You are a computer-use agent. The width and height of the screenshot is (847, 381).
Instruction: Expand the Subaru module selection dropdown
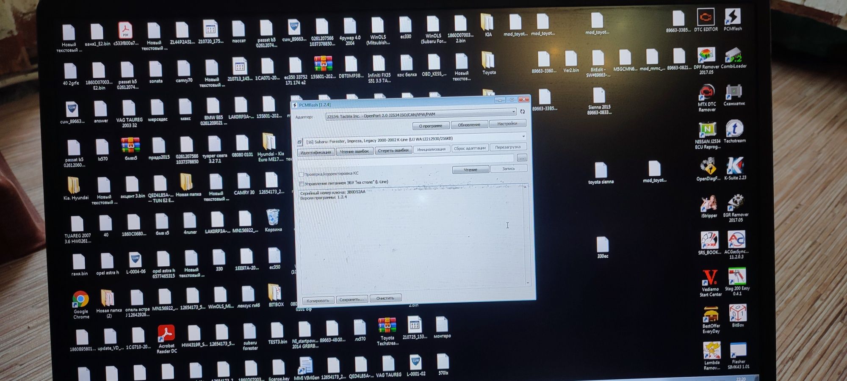click(523, 136)
